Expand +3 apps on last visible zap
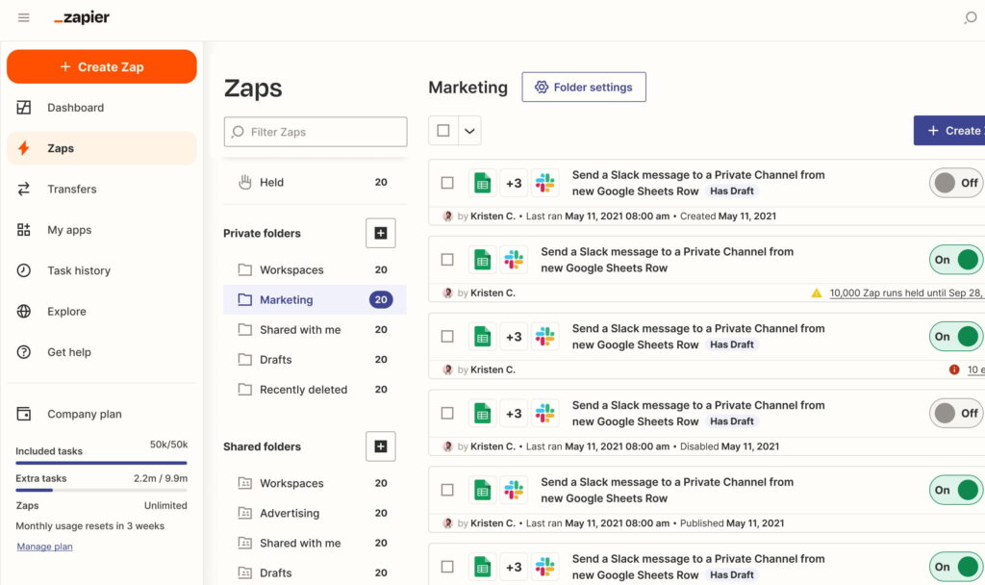This screenshot has height=585, width=985. [x=514, y=567]
